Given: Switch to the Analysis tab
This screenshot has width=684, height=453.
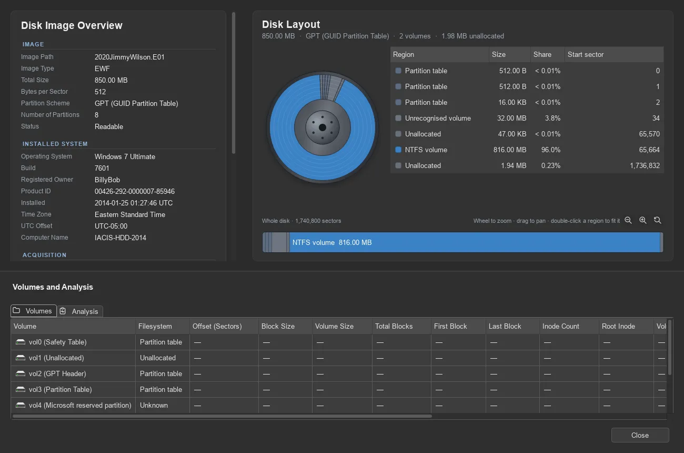Looking at the screenshot, I should [x=79, y=311].
